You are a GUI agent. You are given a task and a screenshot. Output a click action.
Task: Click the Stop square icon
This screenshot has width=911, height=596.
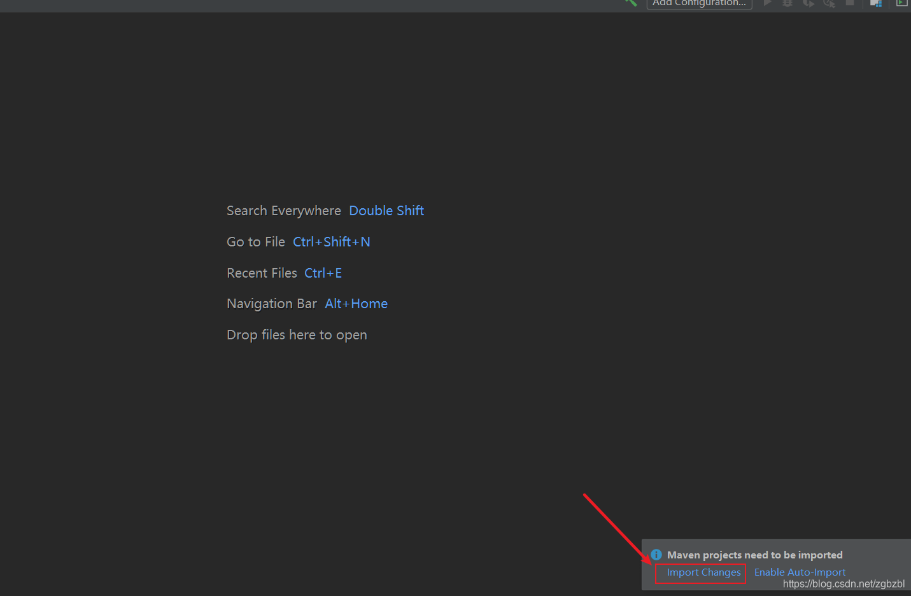849,3
